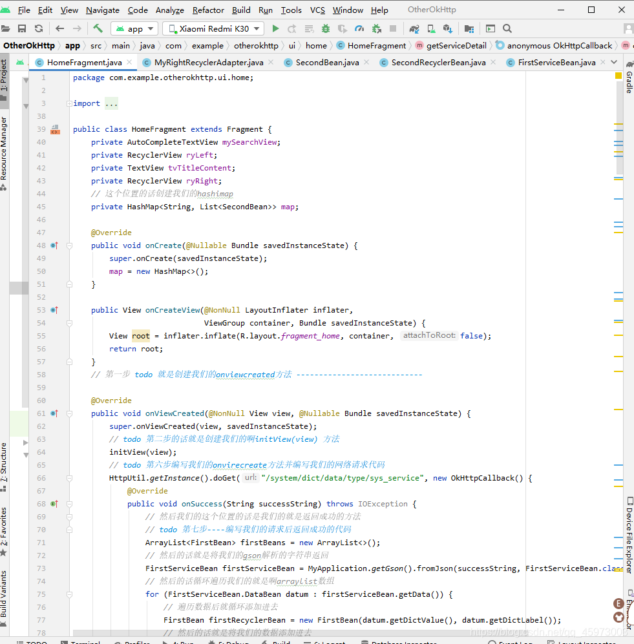Click the override gutter icon beside onCreateView line 53
634x644 pixels.
54,310
